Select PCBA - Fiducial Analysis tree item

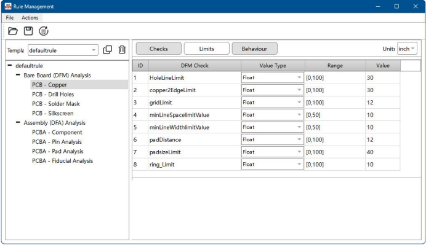pos(62,160)
